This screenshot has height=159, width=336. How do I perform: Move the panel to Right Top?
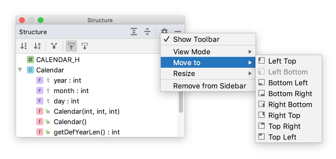pyautogui.click(x=284, y=115)
